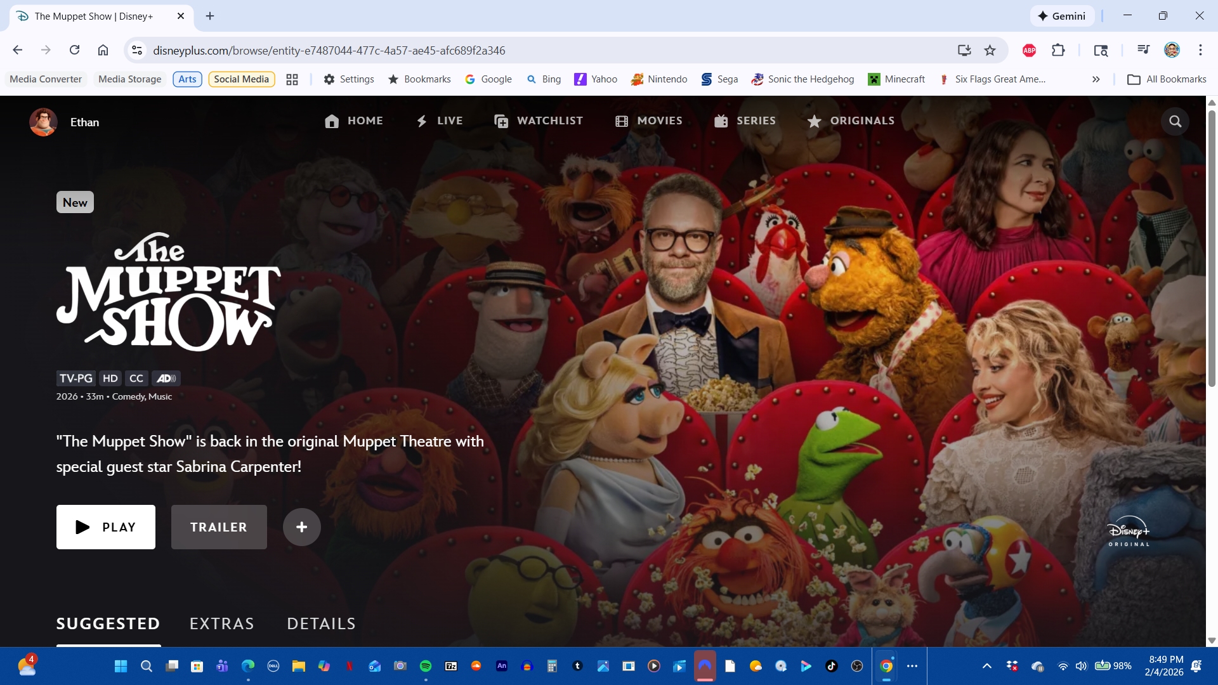
Task: Open Spotify from the taskbar
Action: tap(426, 666)
